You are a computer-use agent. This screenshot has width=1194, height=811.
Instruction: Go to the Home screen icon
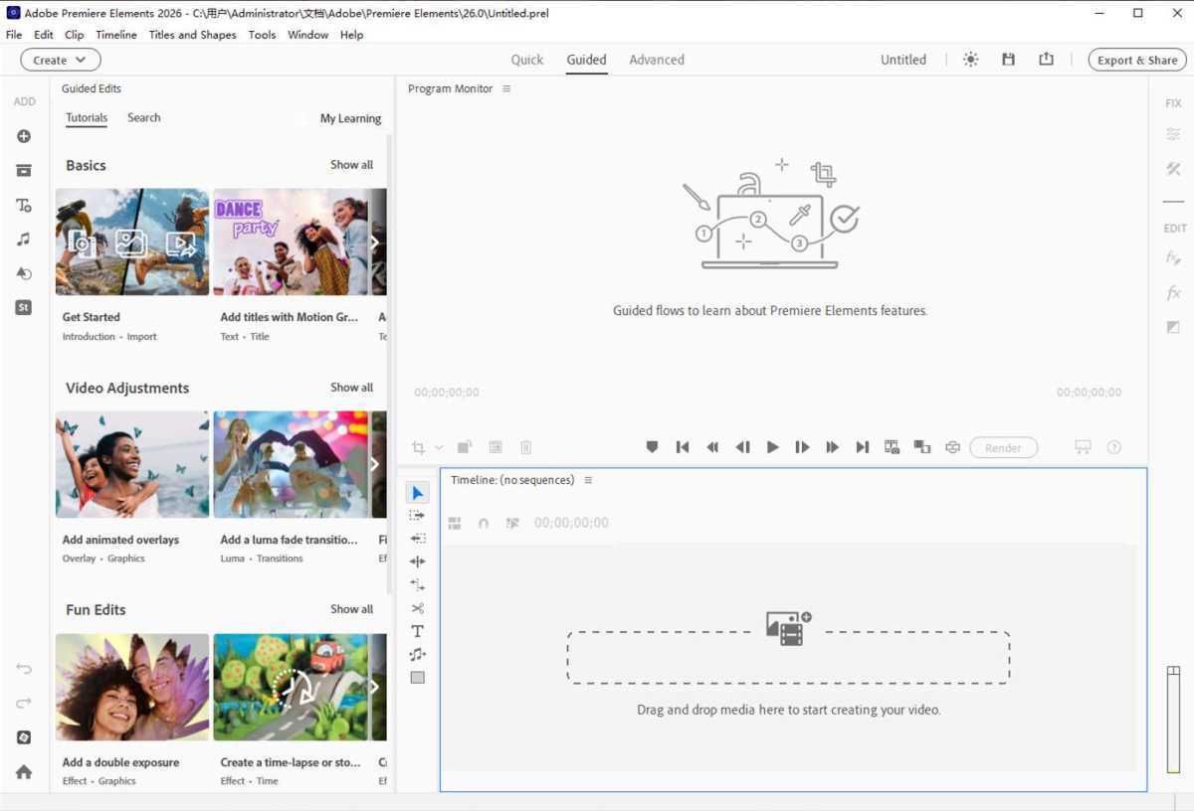pyautogui.click(x=24, y=772)
